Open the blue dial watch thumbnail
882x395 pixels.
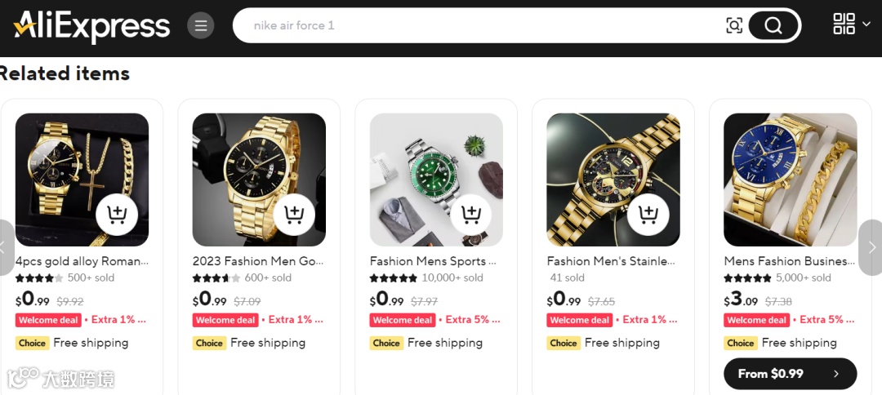790,180
